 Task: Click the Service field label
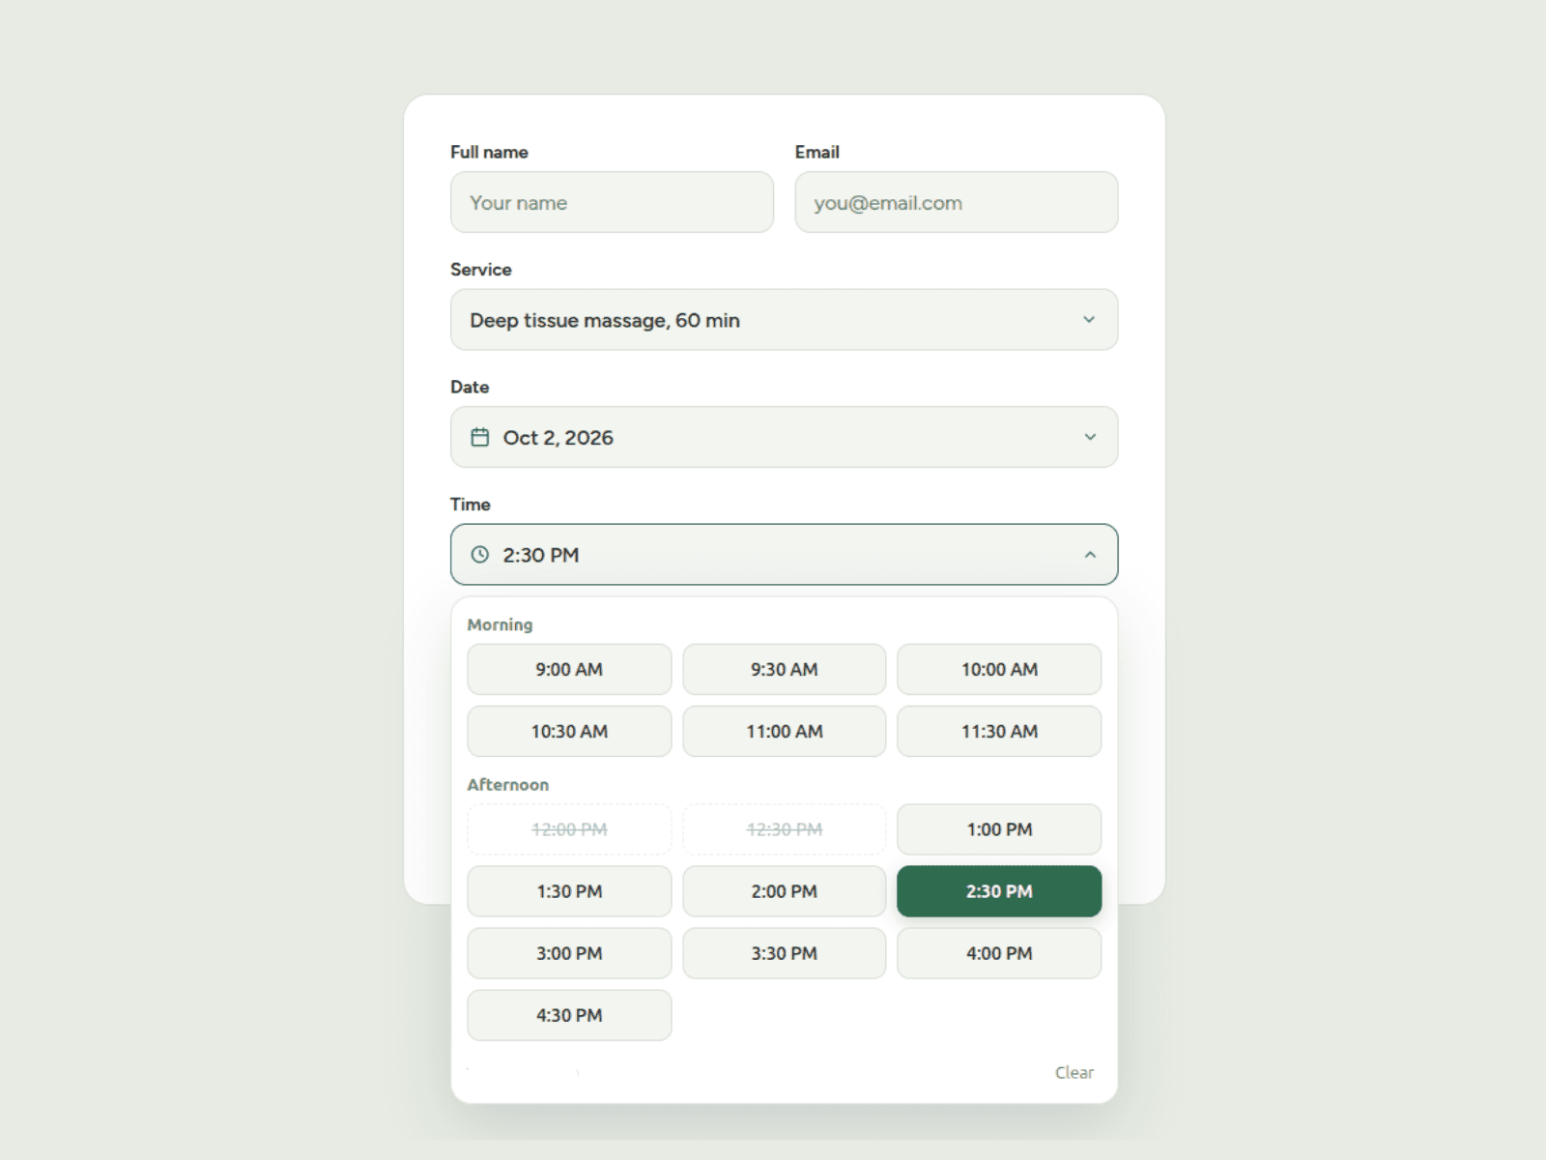pyautogui.click(x=480, y=269)
